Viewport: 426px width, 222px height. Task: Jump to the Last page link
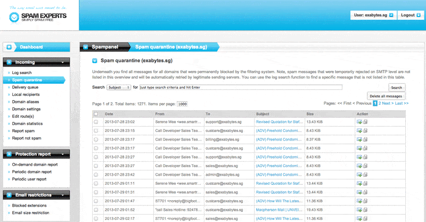tap(402, 103)
